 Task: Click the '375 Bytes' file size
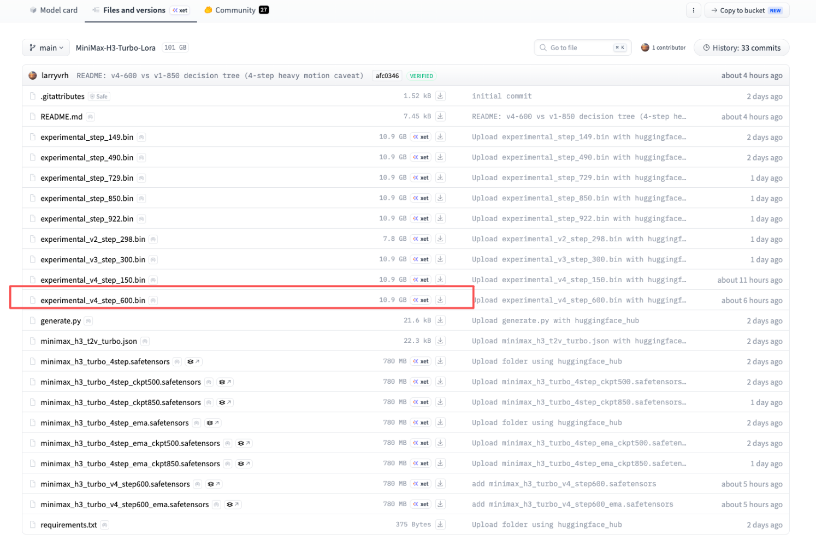[x=413, y=525]
